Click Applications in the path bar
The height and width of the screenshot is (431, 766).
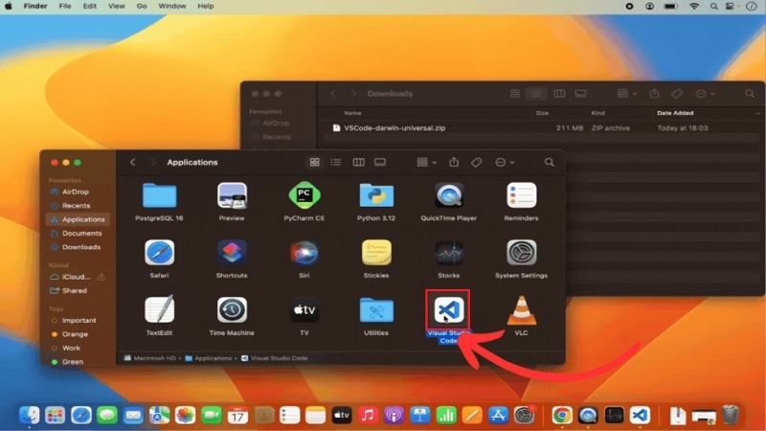click(209, 358)
